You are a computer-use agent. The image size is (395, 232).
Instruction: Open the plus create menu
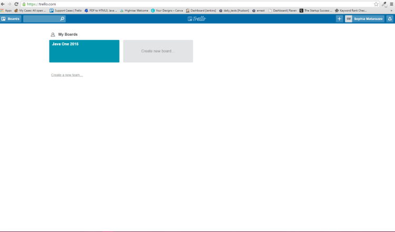tap(339, 19)
